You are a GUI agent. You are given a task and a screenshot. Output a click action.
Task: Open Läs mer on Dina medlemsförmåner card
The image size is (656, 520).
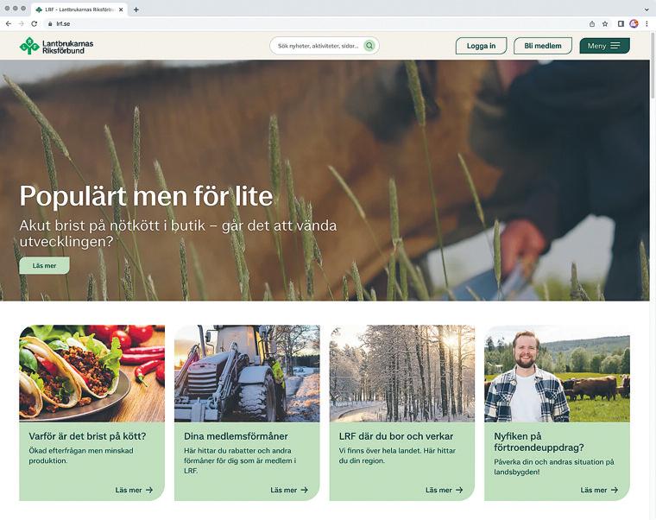click(x=289, y=490)
